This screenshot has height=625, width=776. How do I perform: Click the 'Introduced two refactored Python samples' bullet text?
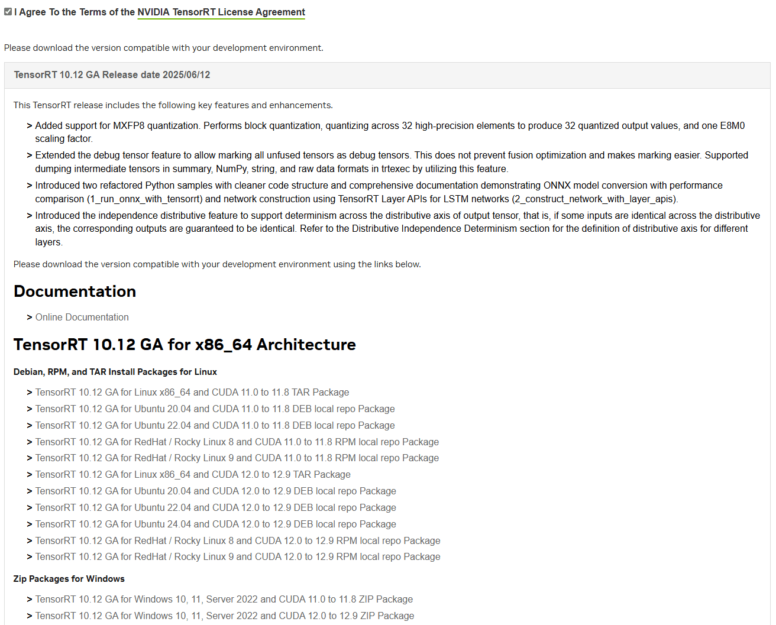click(x=379, y=192)
